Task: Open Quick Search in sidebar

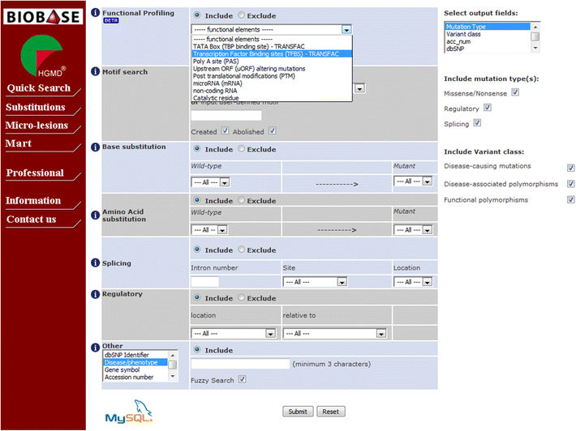Action: pos(39,87)
